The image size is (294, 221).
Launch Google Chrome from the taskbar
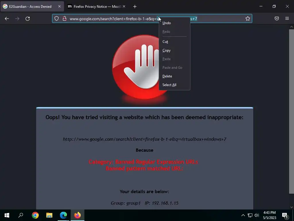(35, 215)
